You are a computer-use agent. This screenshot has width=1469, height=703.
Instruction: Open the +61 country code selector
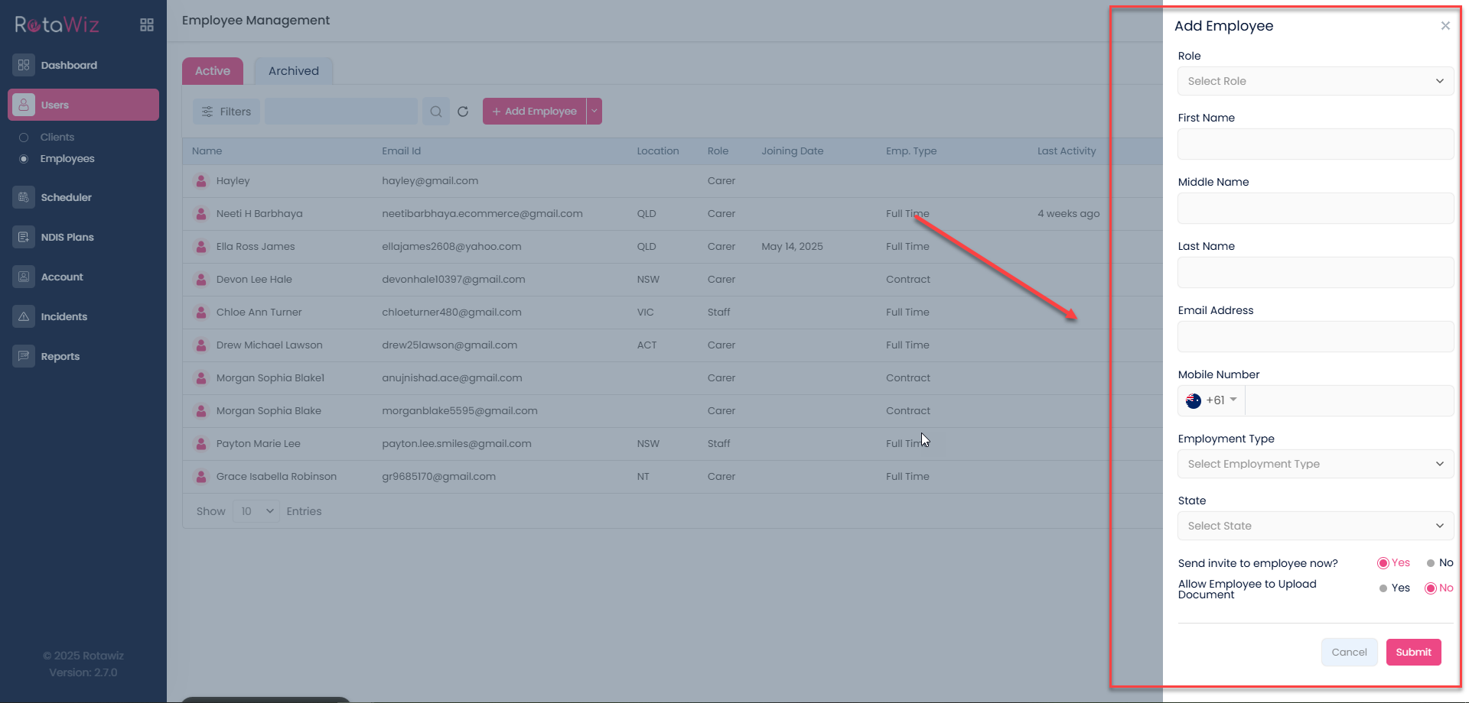click(1212, 400)
